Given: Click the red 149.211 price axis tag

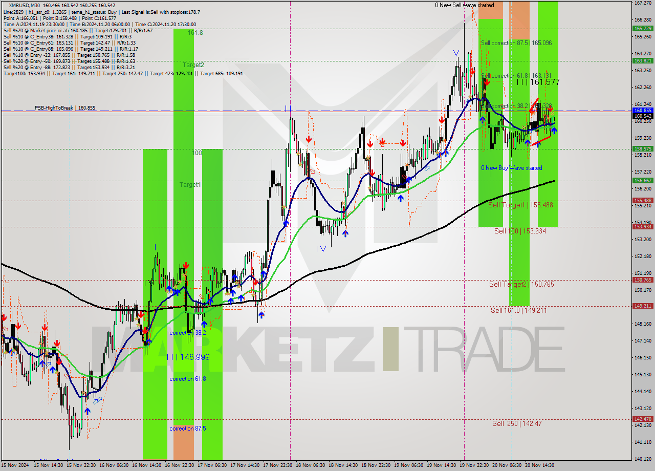Looking at the screenshot, I should [643, 306].
